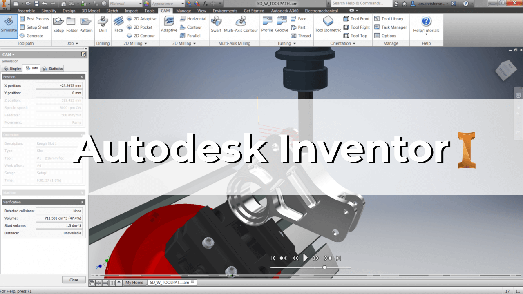Click the X position value field
Viewport: 523px width, 294px height.
(59, 86)
